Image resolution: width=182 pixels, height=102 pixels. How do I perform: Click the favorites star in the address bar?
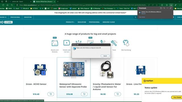pos(157,5)
